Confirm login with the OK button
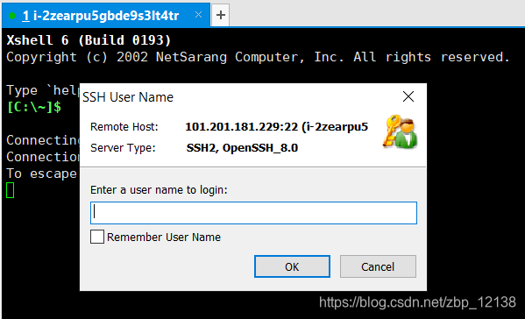This screenshot has height=319, width=525. click(292, 266)
